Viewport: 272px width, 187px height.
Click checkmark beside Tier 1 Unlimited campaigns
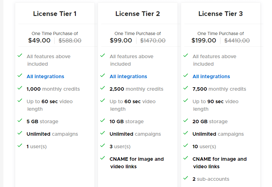20,133
